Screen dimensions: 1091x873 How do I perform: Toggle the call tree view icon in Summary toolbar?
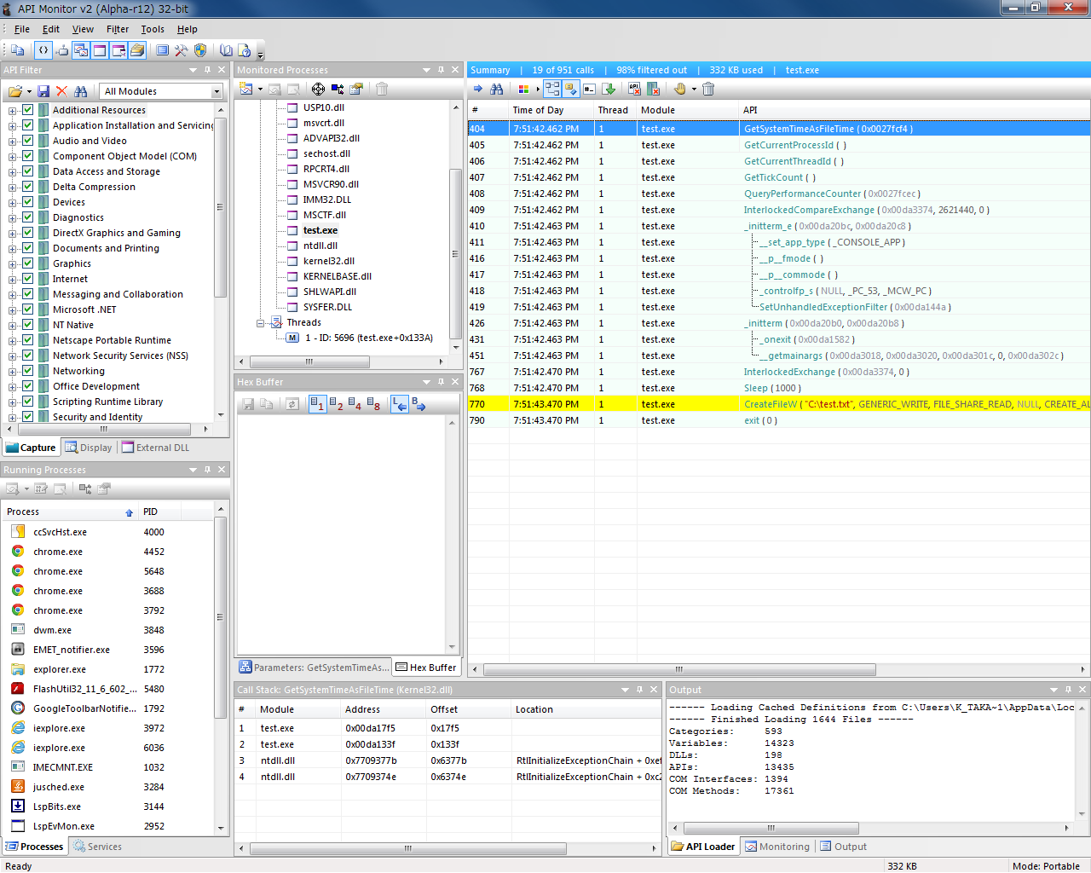pyautogui.click(x=552, y=89)
